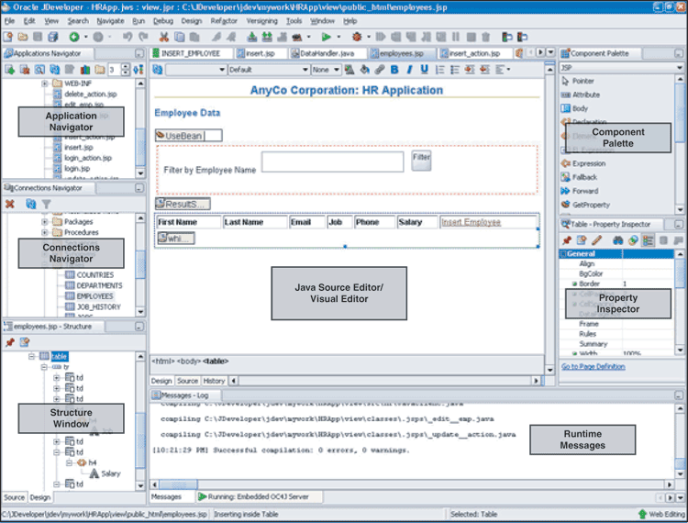The image size is (688, 523).
Task: Click the binoculars find icon in Property Inspector
Action: coord(618,240)
